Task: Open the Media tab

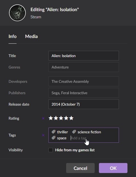Action: click(x=31, y=37)
